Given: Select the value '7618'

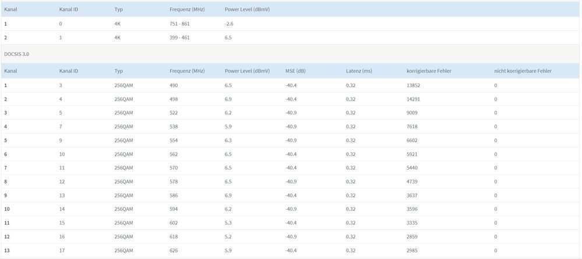Looking at the screenshot, I should pyautogui.click(x=412, y=127).
